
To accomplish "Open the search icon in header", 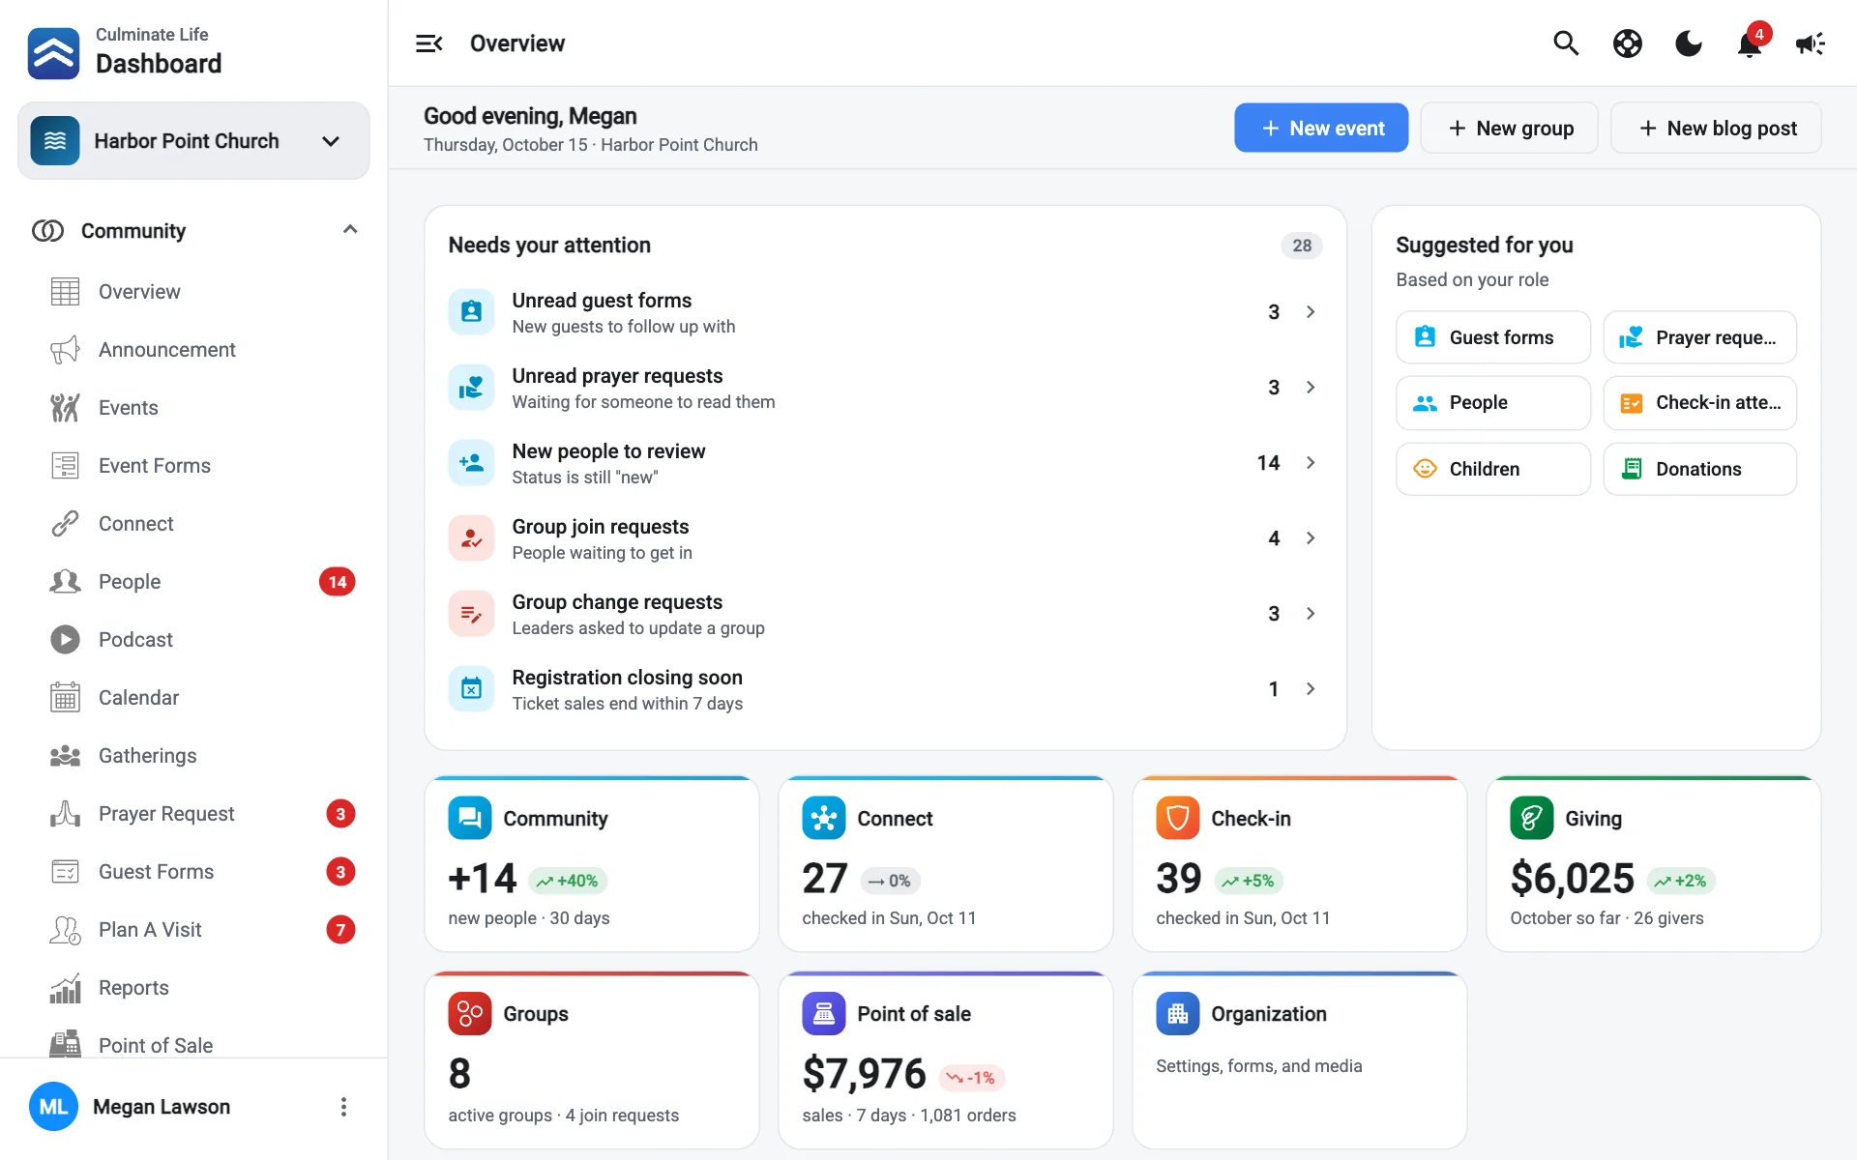I will [1566, 43].
